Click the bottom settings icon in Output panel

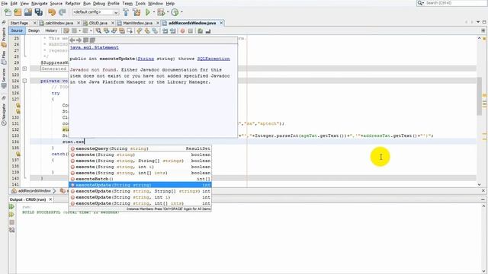[12, 230]
